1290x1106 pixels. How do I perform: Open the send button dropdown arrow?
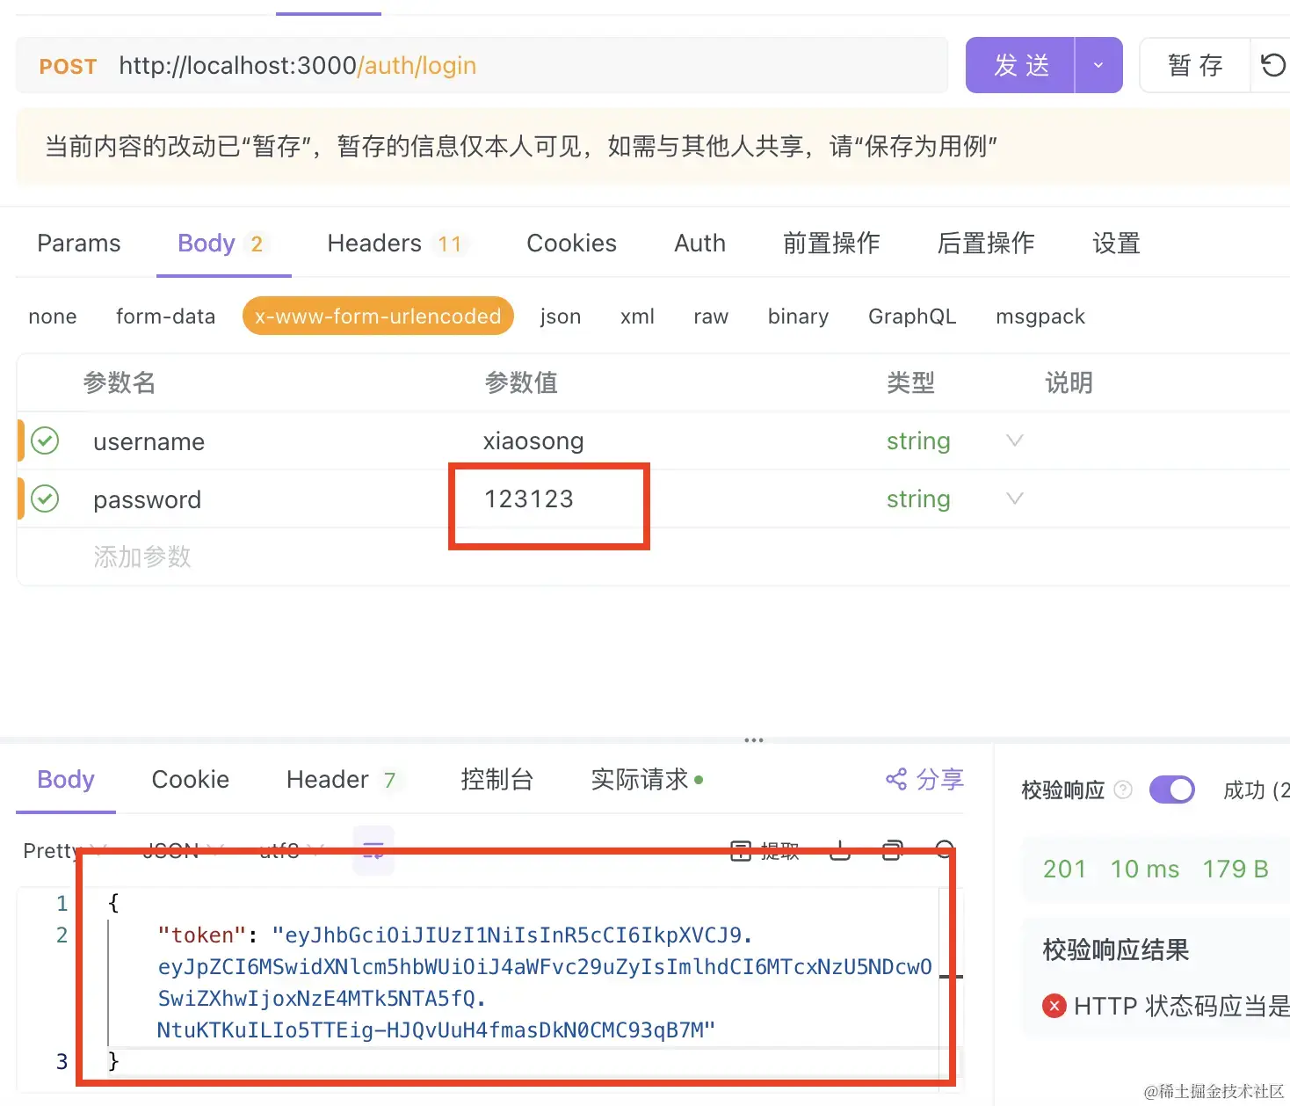click(1098, 65)
